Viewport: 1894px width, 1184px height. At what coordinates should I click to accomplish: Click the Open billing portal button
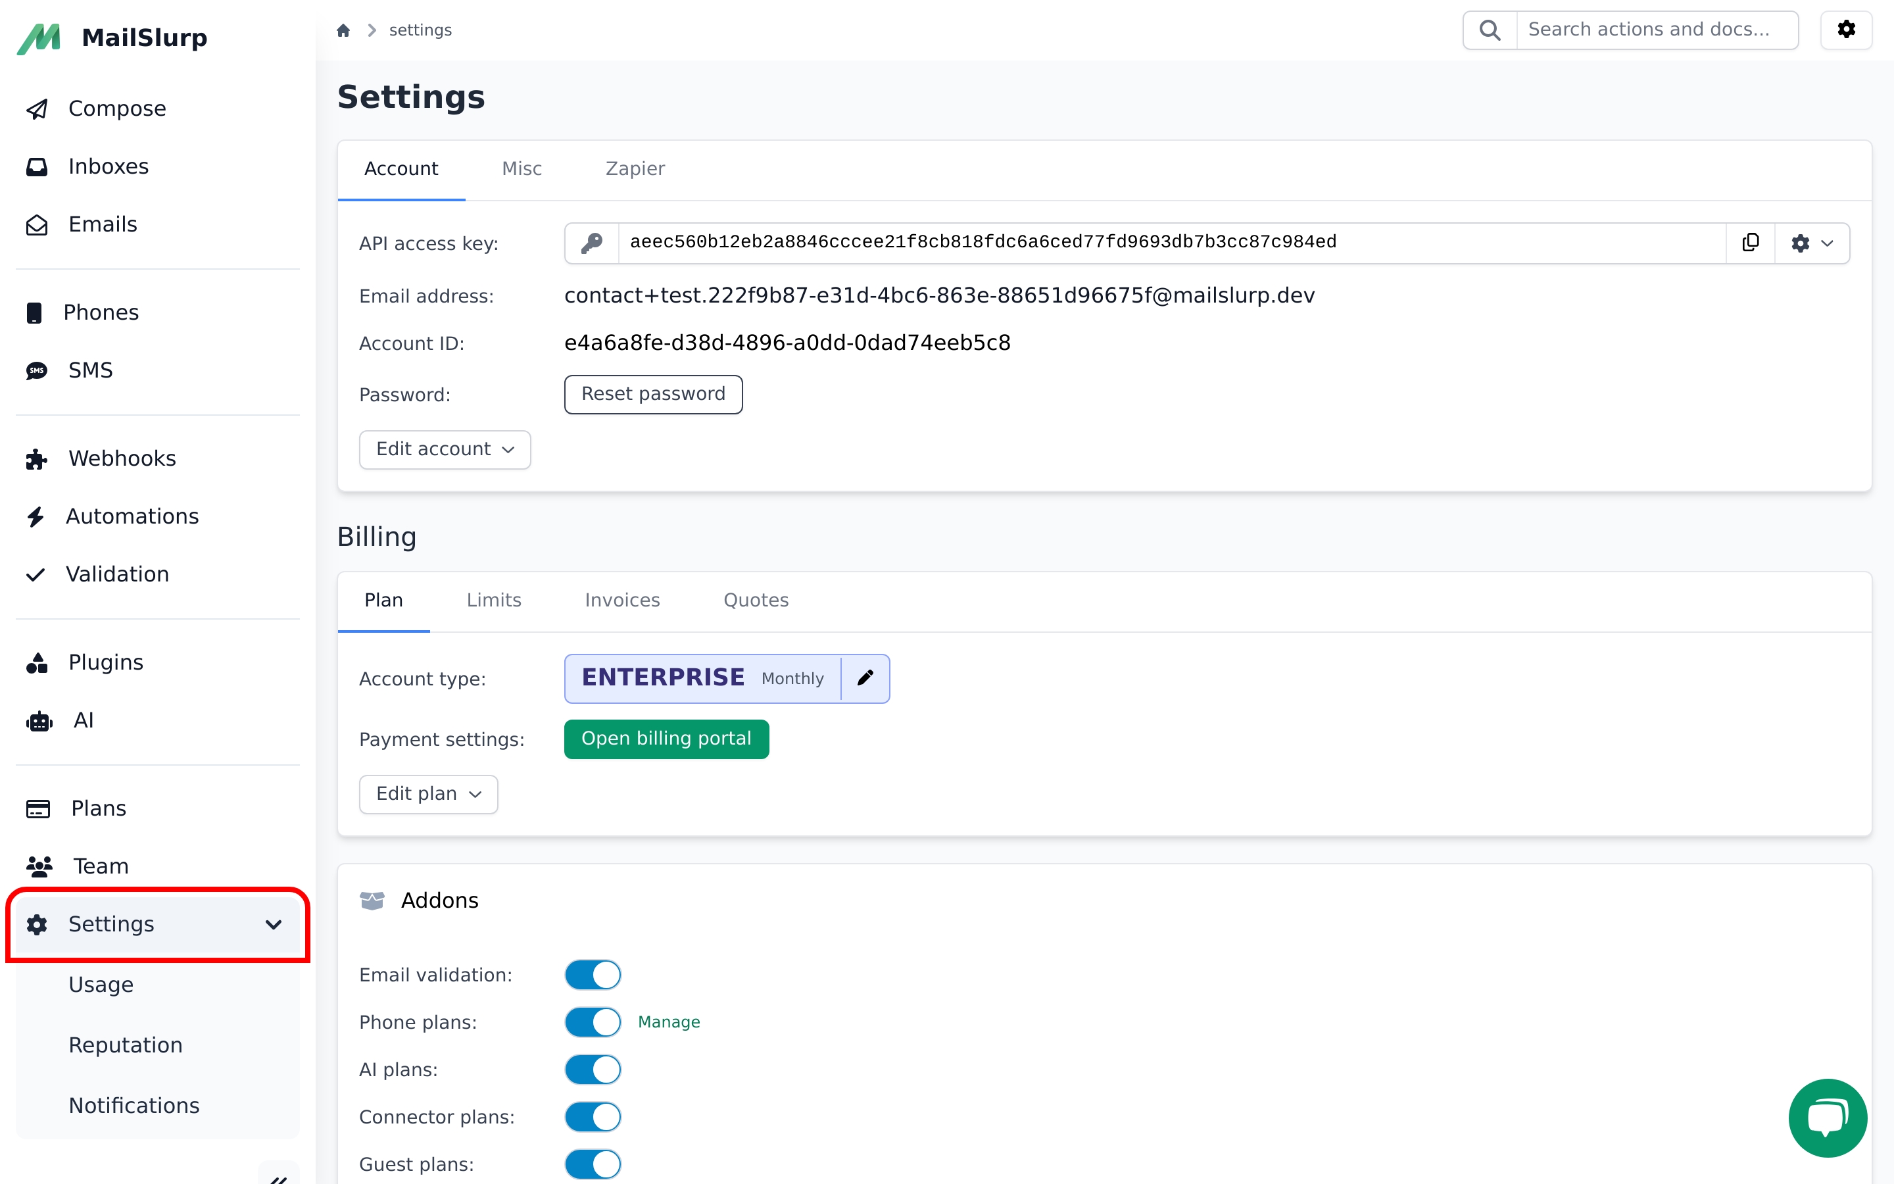point(667,739)
